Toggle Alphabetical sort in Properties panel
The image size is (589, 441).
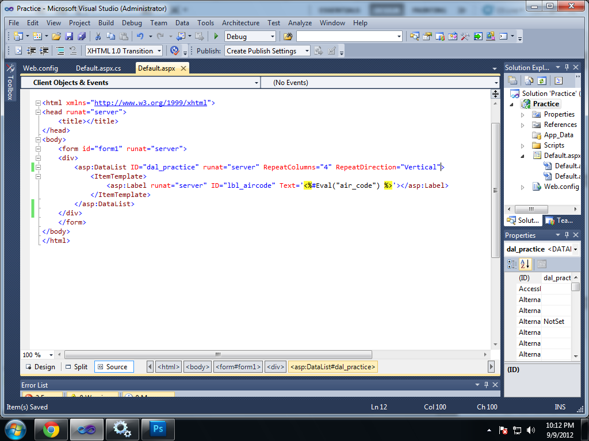pos(525,264)
